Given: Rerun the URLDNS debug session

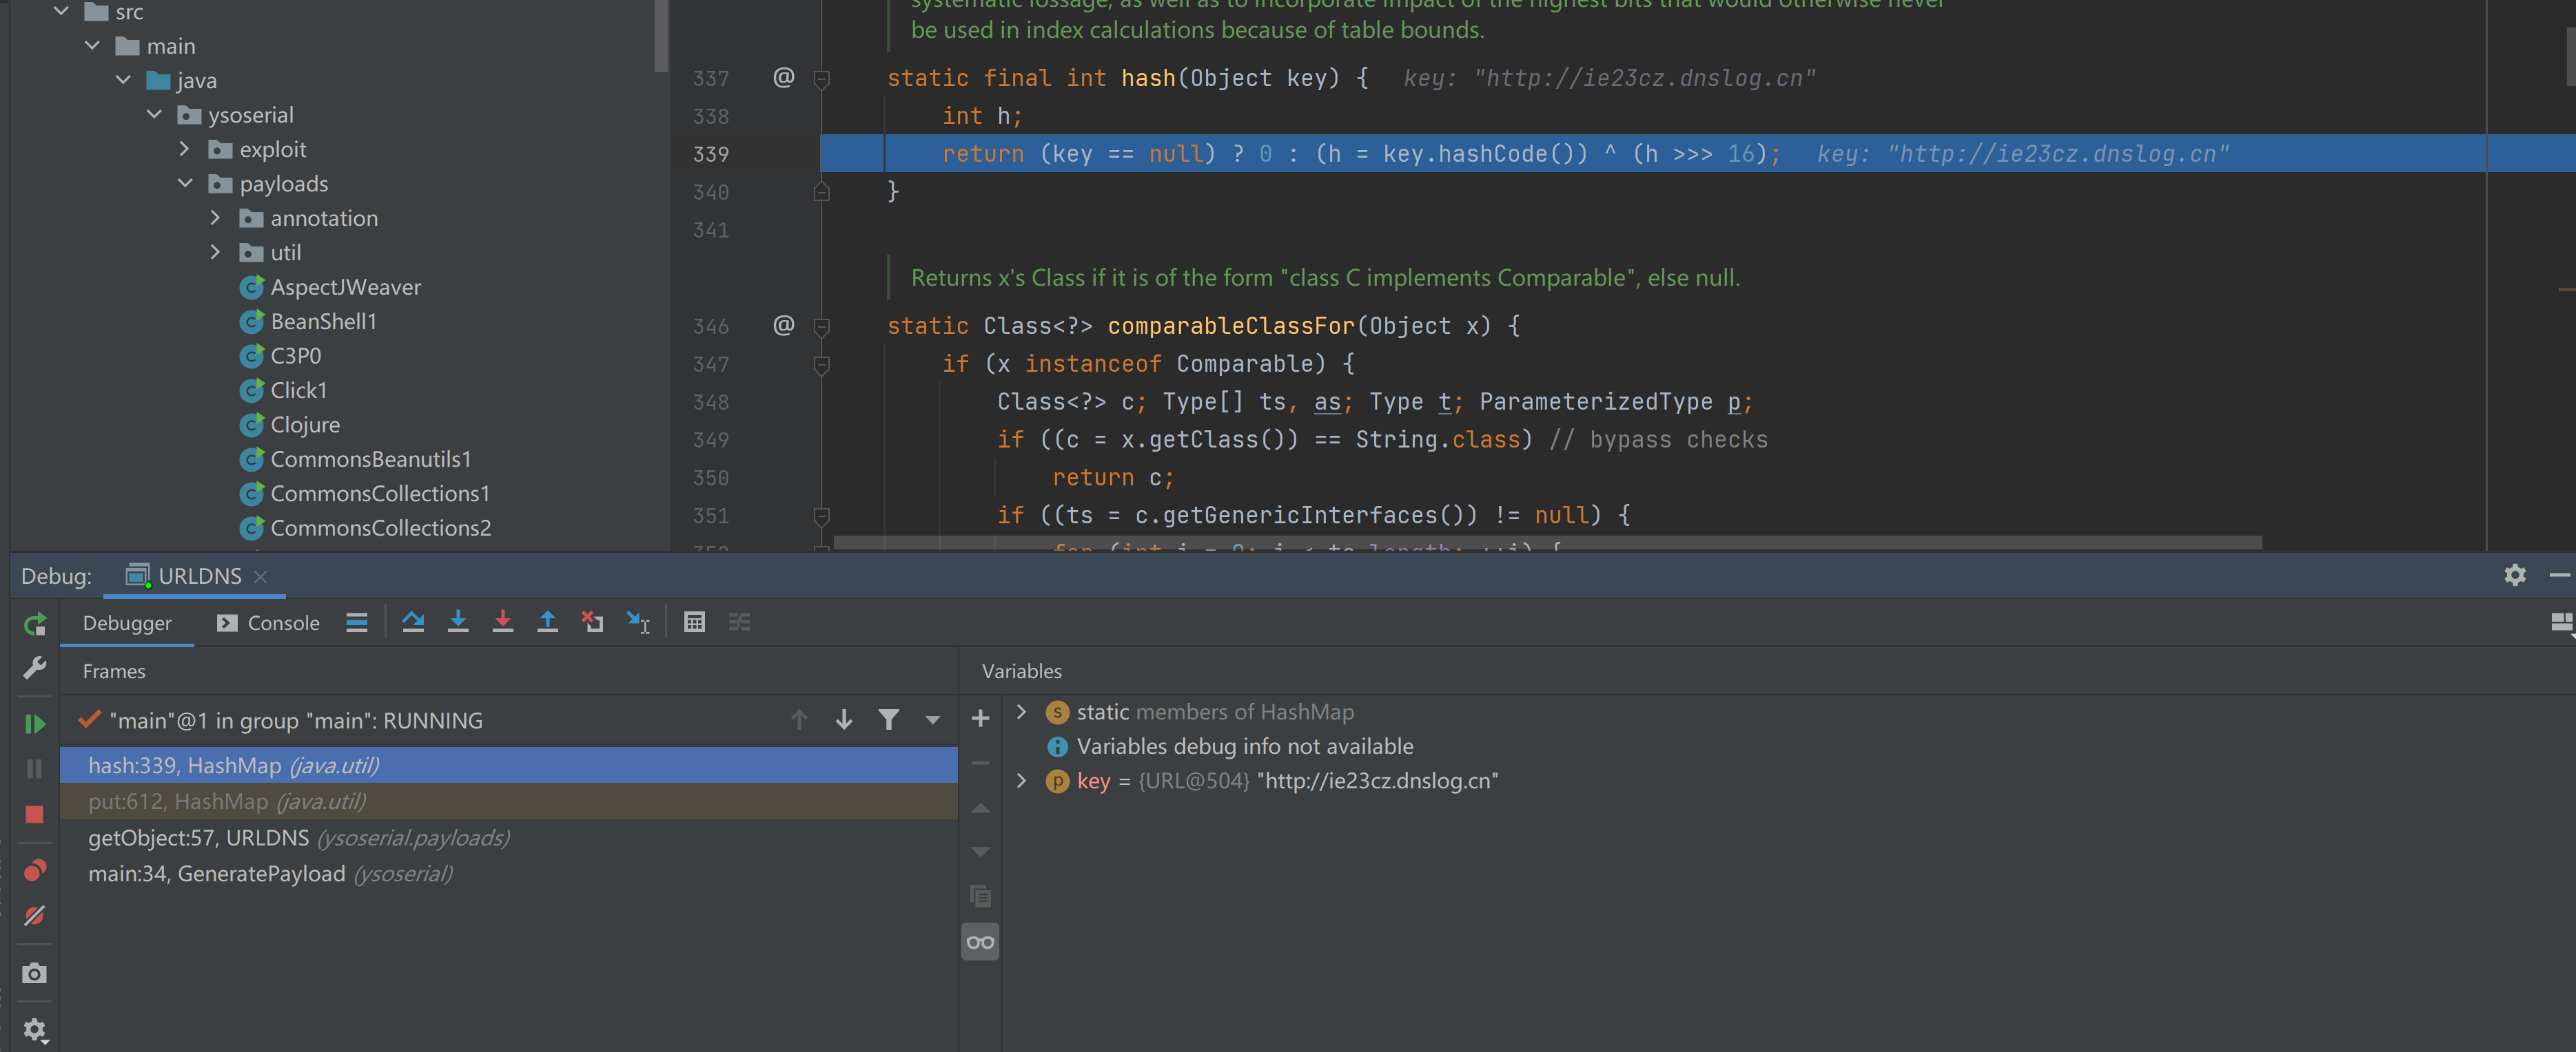Looking at the screenshot, I should tap(35, 624).
